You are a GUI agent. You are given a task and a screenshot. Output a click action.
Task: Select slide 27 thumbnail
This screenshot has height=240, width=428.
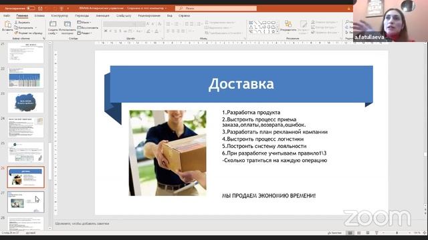[x=25, y=202]
